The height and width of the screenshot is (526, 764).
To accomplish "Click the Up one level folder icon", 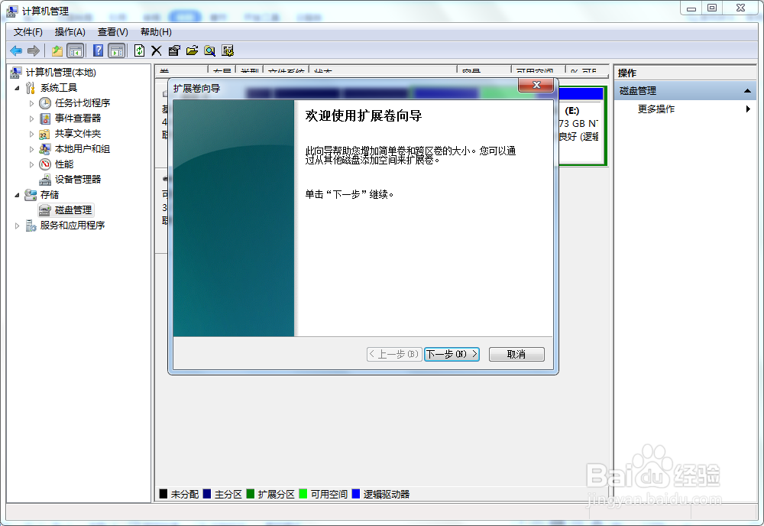I will [x=57, y=50].
